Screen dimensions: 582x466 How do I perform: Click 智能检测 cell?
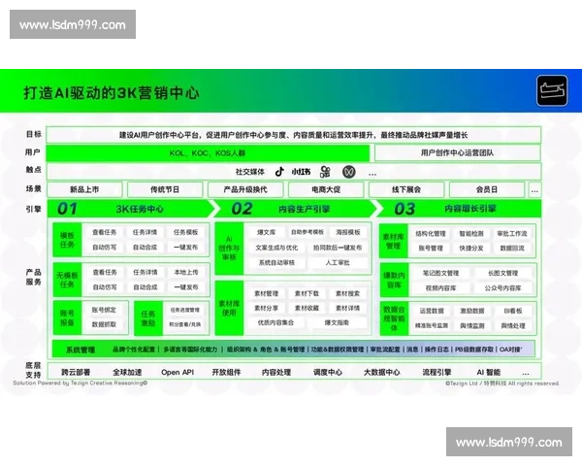tap(471, 234)
